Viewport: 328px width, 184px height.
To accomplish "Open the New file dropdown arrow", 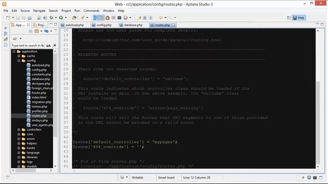I will [x=13, y=18].
